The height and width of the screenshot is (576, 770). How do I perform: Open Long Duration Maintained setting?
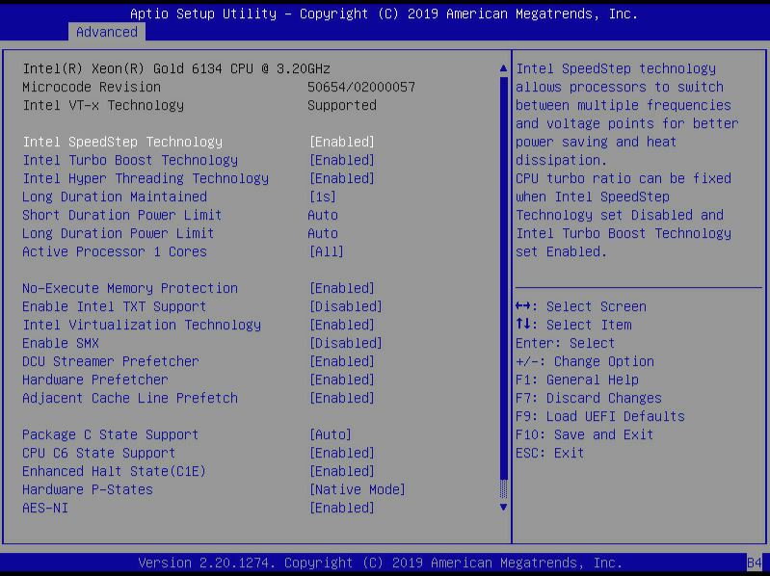(x=115, y=196)
